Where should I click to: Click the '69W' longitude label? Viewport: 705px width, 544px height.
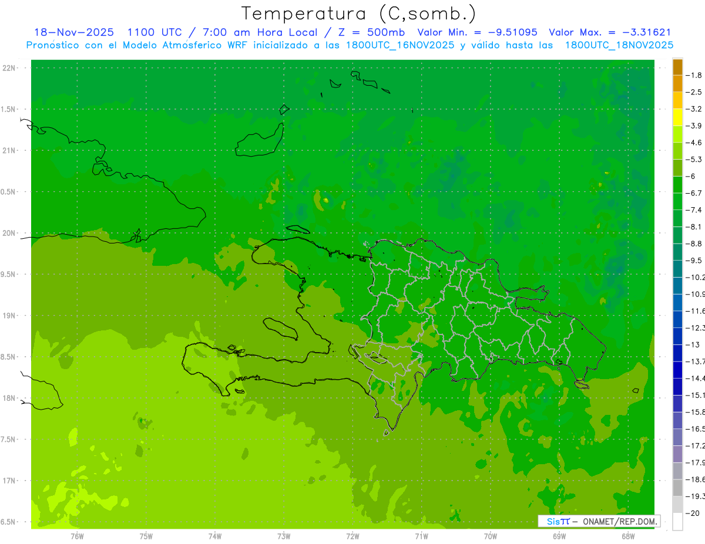tap(559, 536)
